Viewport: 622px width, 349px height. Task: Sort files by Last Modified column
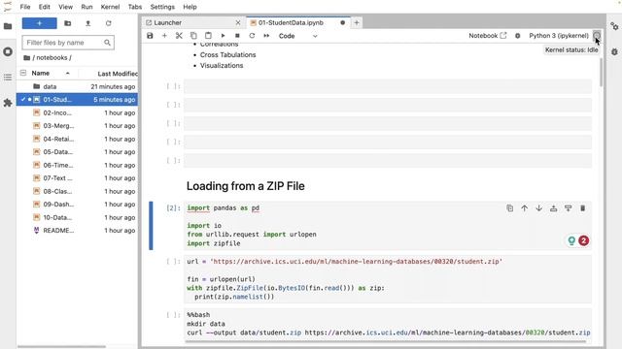coord(118,74)
